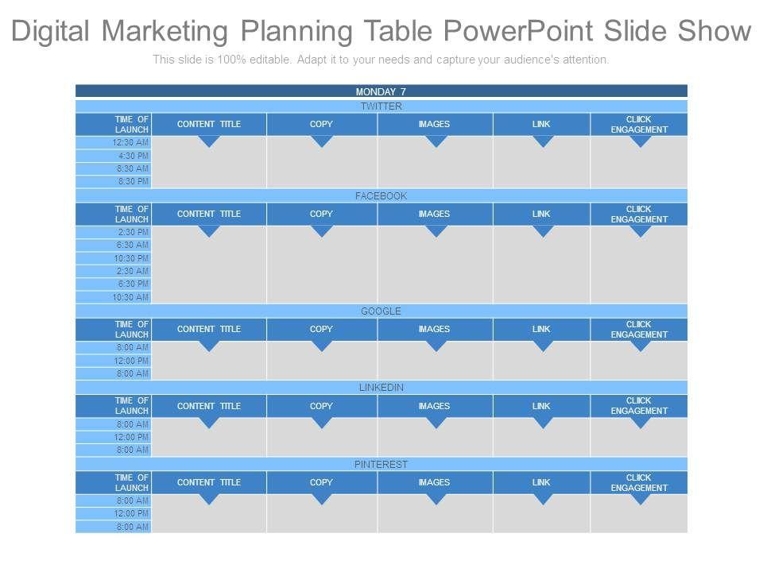The image size is (763, 572).
Task: Click the arrow under Twitter's Click Engagement header
Action: pyautogui.click(x=640, y=141)
